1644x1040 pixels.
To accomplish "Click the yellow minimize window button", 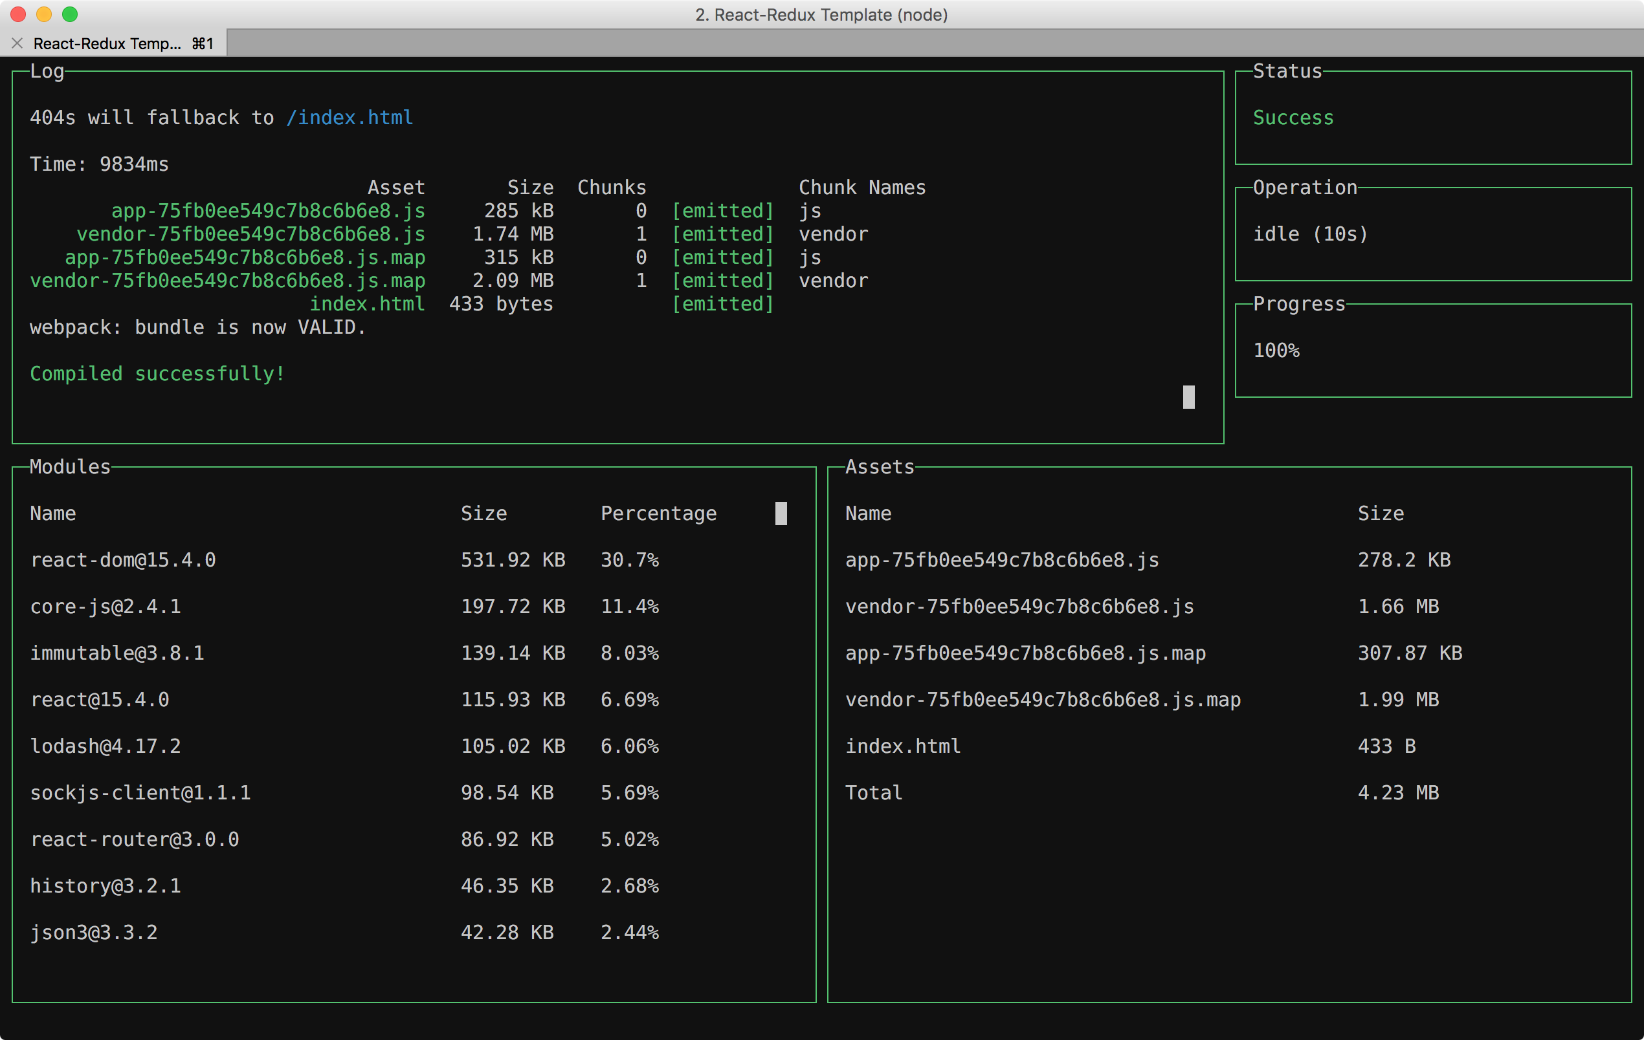I will click(44, 14).
